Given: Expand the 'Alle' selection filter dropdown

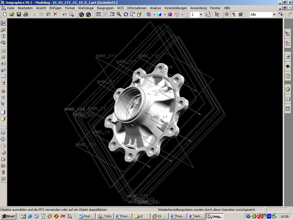Looking at the screenshot, I should [274, 15].
